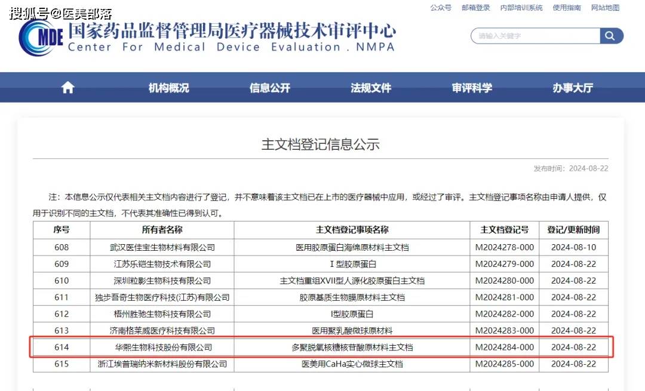Select row number 608

pyautogui.click(x=62, y=247)
